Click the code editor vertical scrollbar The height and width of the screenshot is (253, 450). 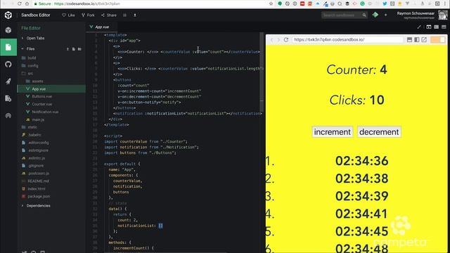click(262, 72)
